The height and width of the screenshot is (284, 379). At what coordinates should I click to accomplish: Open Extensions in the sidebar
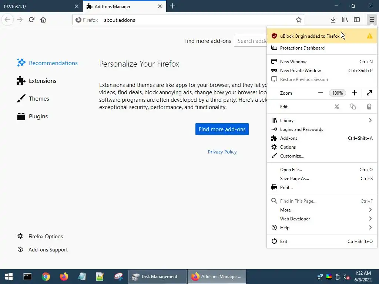tap(37, 81)
